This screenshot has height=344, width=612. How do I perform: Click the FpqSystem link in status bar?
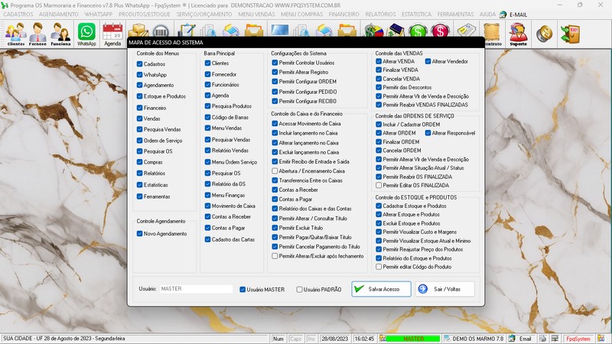(x=578, y=339)
